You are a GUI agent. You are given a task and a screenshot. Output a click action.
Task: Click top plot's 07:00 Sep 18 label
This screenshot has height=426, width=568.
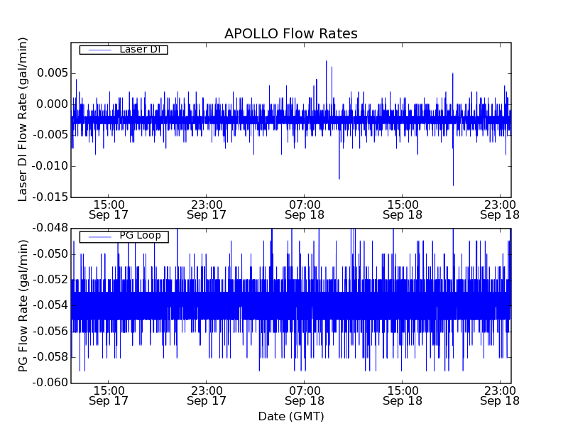(x=305, y=209)
